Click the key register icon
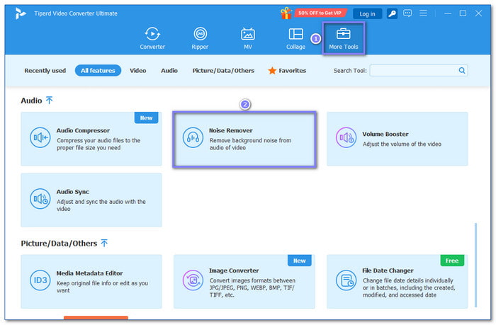The width and height of the screenshot is (496, 325). (x=392, y=13)
